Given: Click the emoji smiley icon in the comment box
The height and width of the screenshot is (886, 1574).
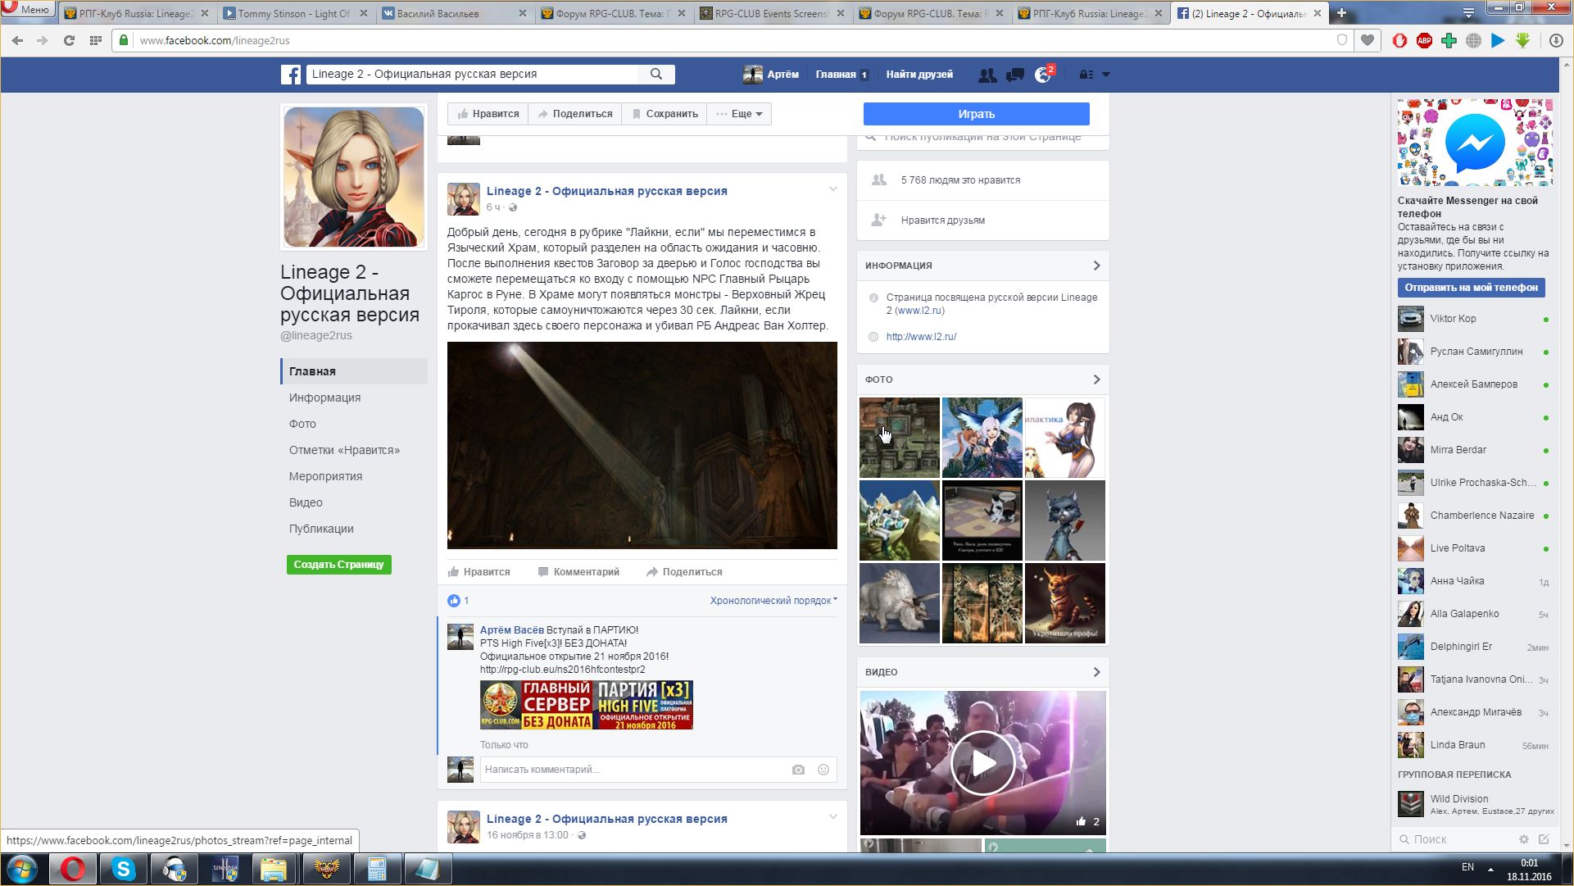Looking at the screenshot, I should 823,770.
